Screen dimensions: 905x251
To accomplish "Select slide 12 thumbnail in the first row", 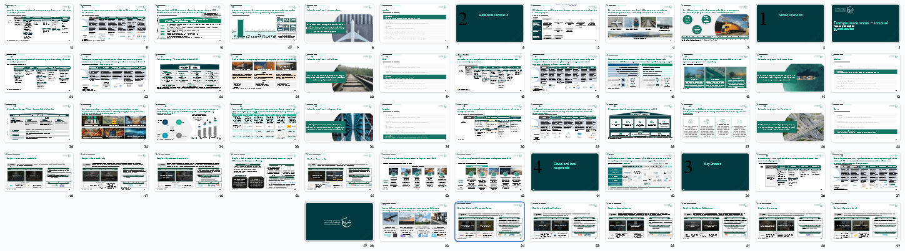I will tap(39, 23).
